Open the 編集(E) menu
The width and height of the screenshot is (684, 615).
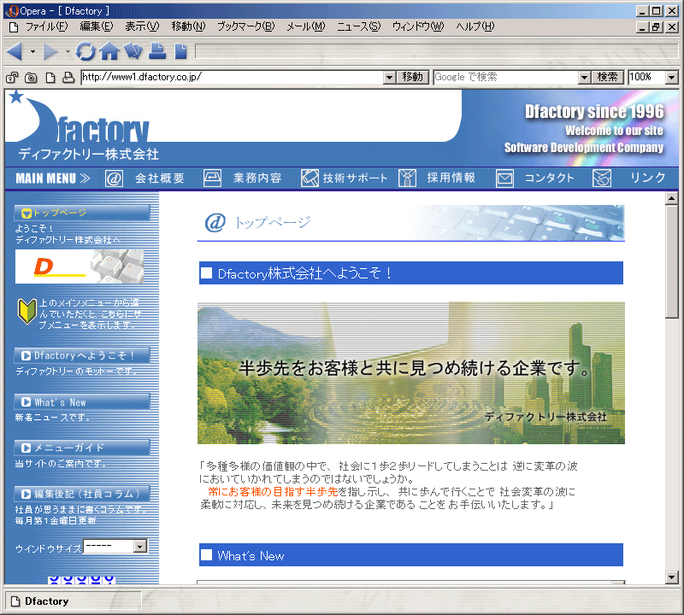97,27
